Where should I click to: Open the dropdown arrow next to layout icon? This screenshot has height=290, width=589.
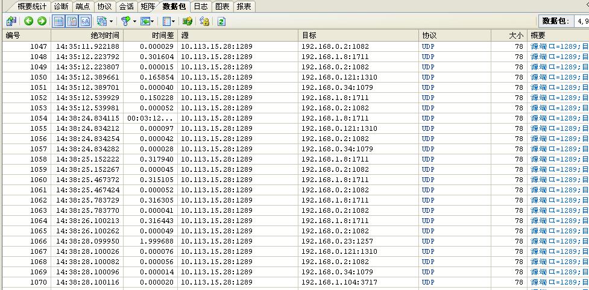click(x=111, y=21)
